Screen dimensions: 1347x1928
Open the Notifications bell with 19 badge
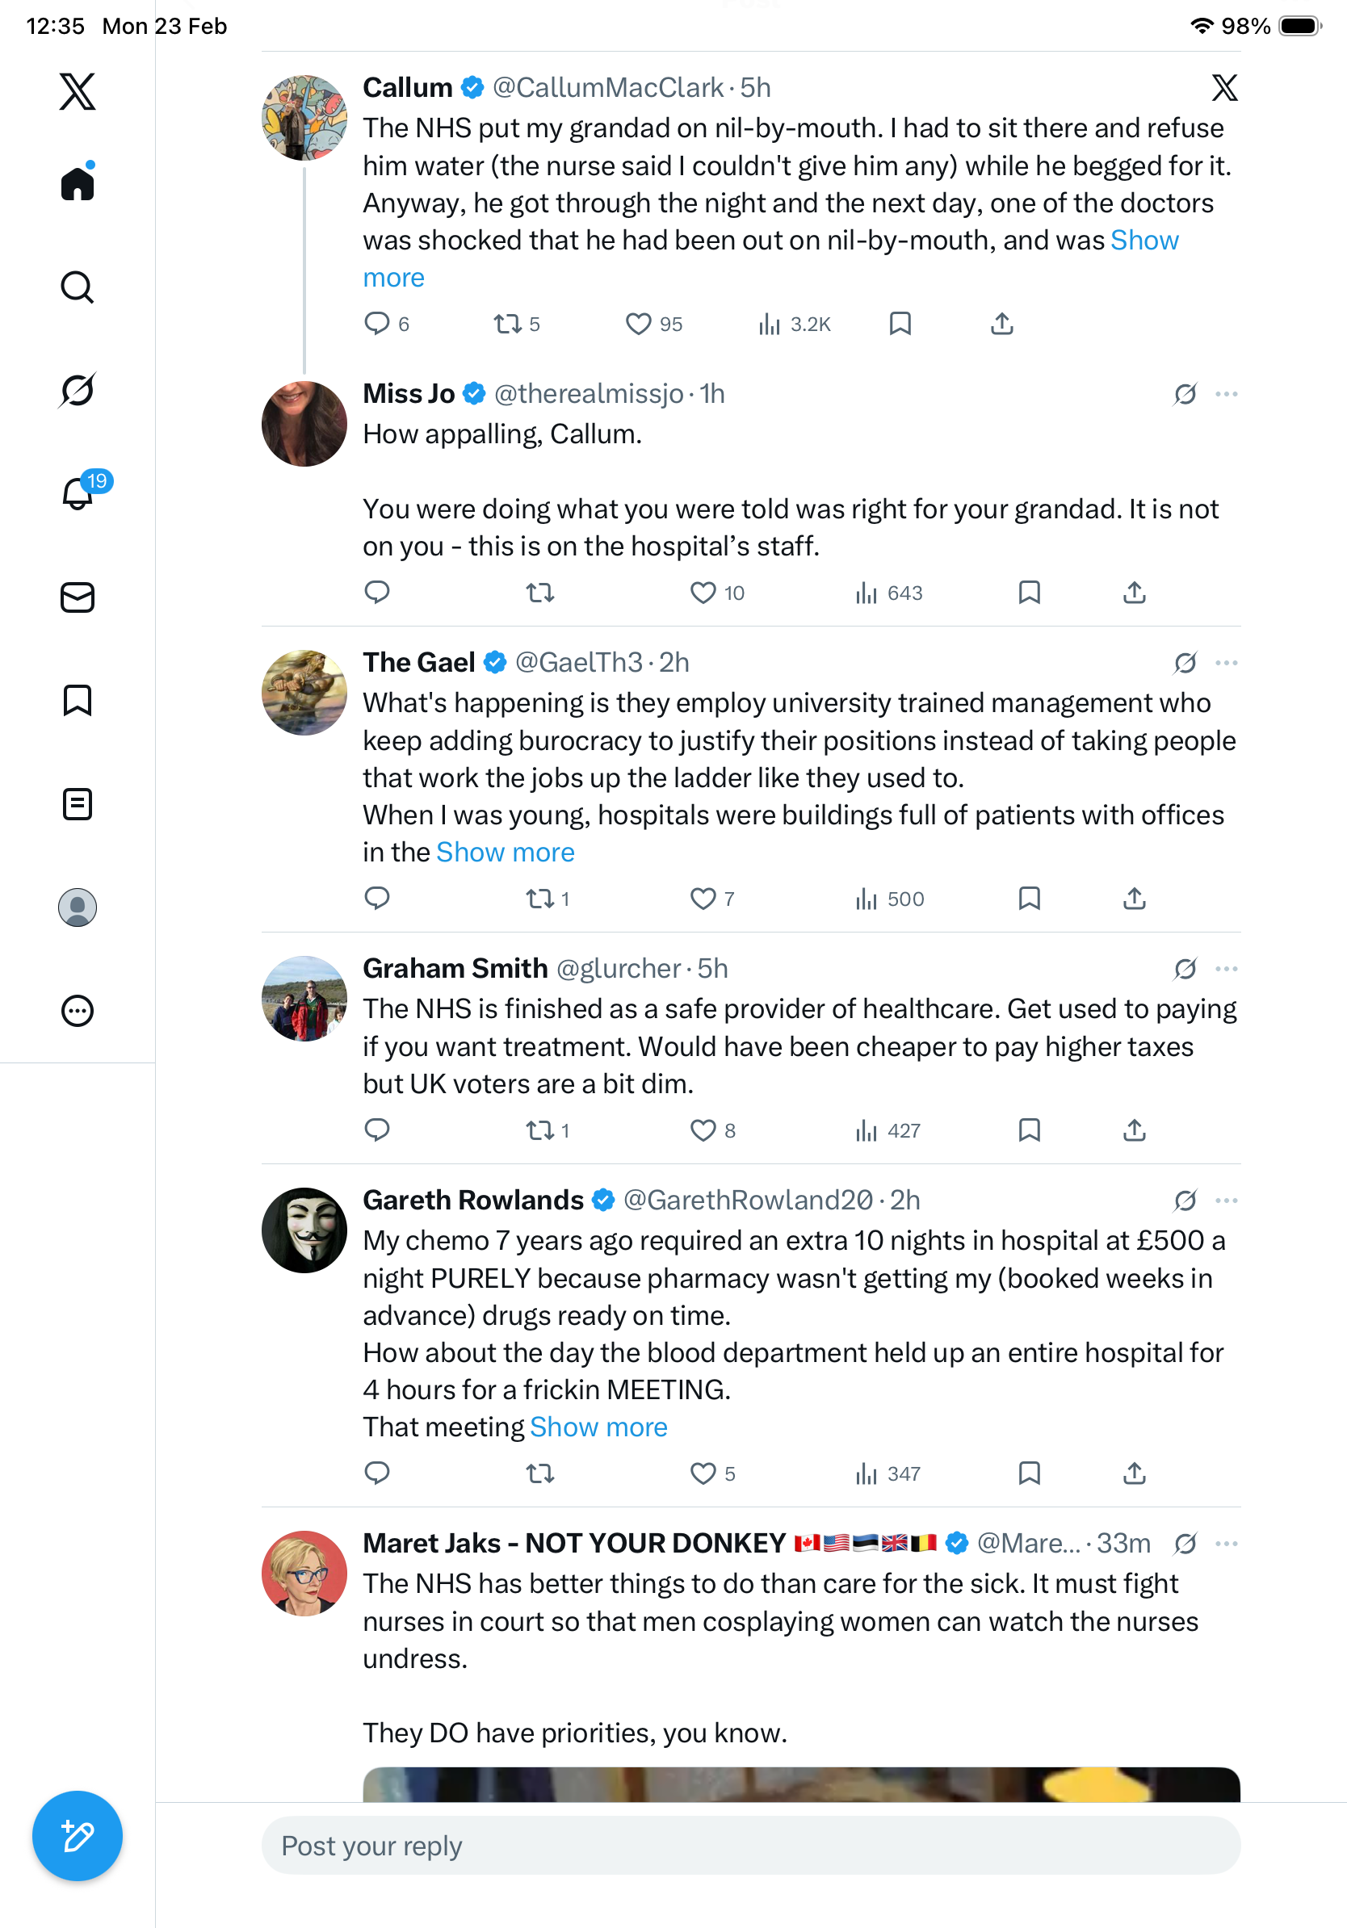(x=78, y=493)
